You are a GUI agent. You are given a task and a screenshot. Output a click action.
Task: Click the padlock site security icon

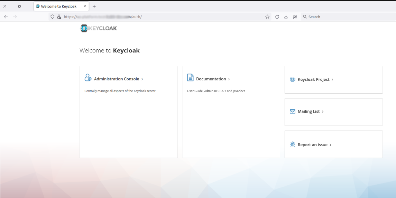pos(59,17)
